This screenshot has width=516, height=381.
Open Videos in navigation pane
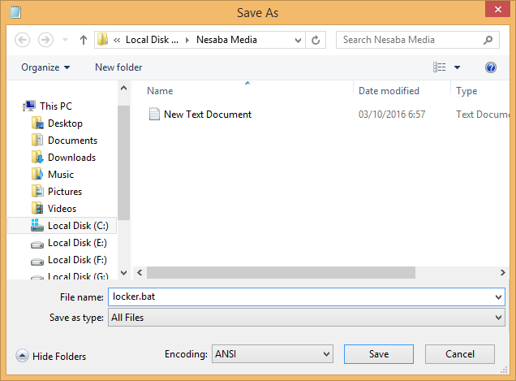pos(62,209)
